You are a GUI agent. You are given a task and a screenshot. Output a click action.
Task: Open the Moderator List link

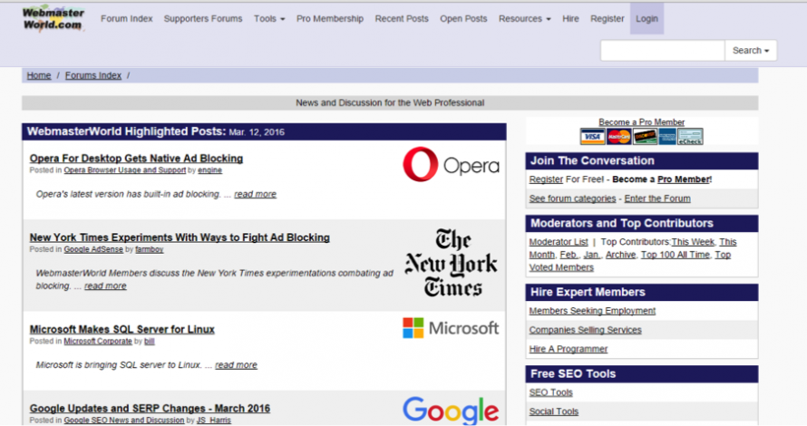(x=559, y=242)
